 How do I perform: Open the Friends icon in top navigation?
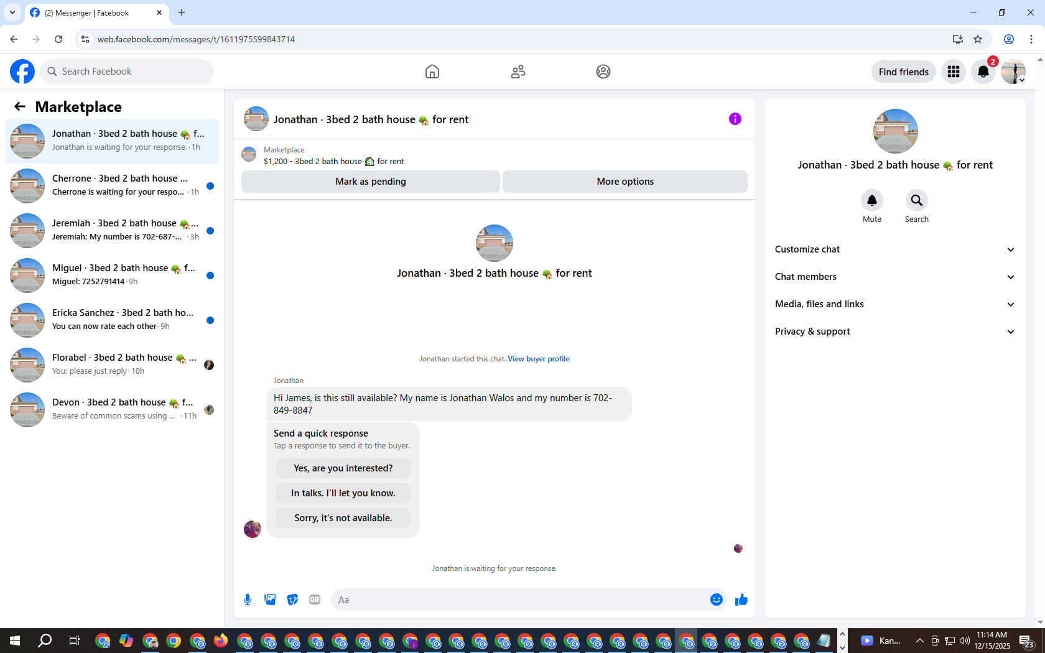point(518,72)
